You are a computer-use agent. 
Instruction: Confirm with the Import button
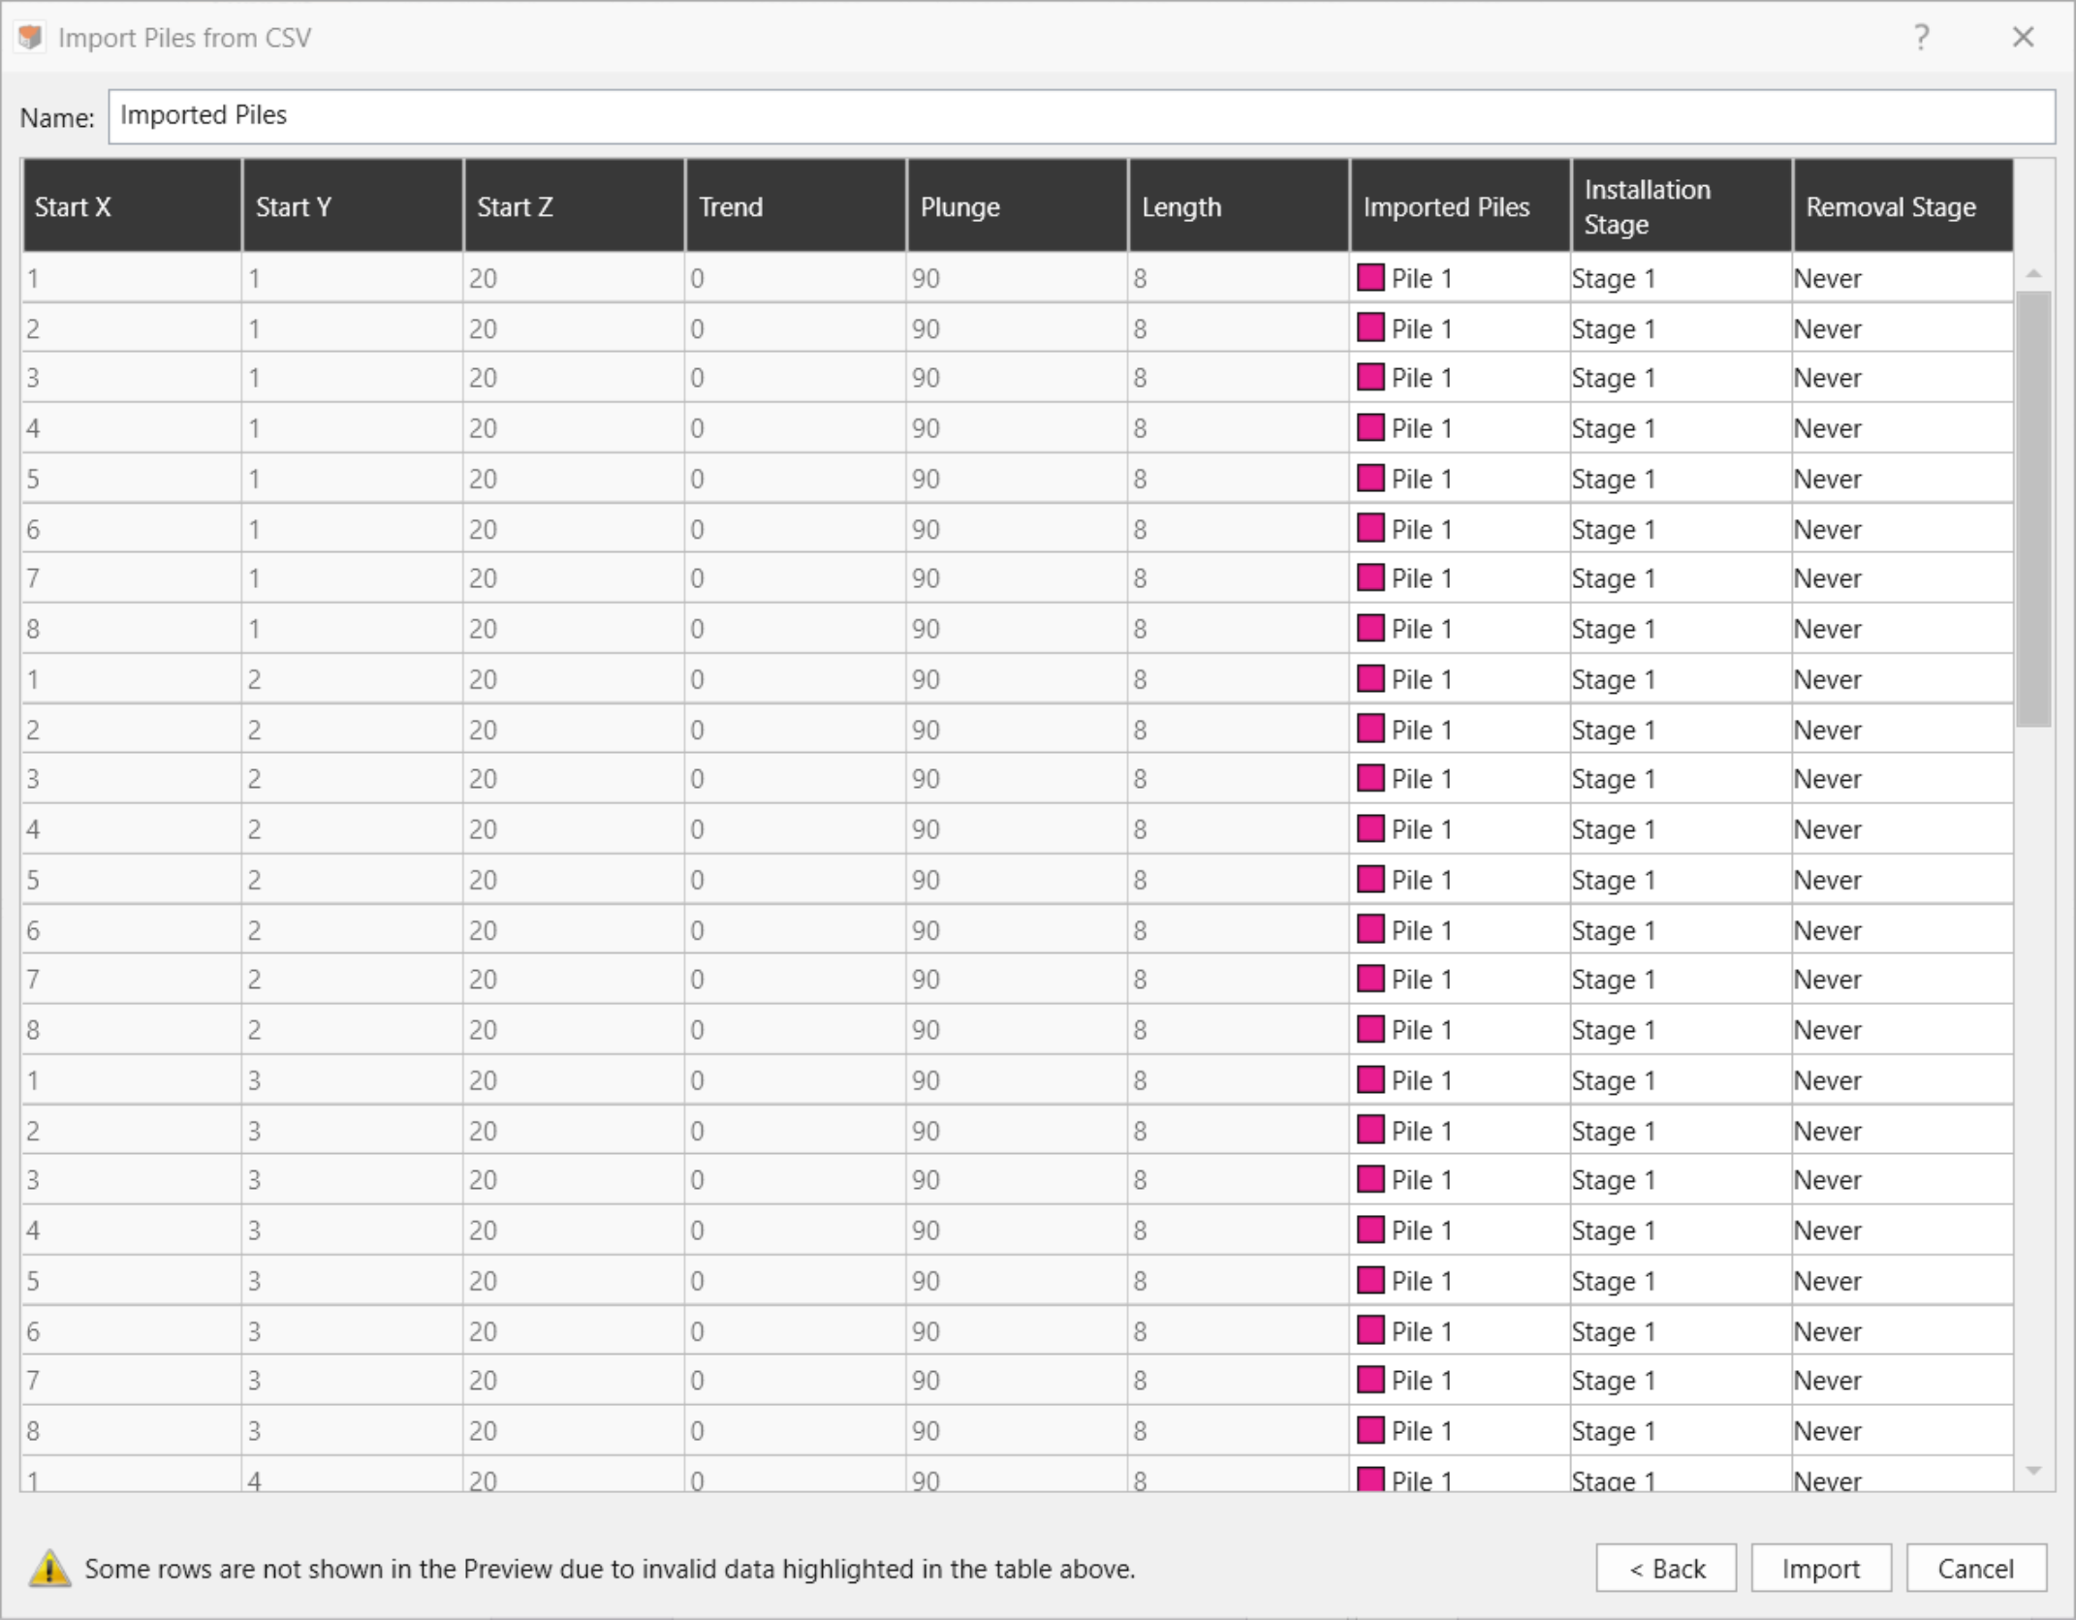click(1820, 1568)
